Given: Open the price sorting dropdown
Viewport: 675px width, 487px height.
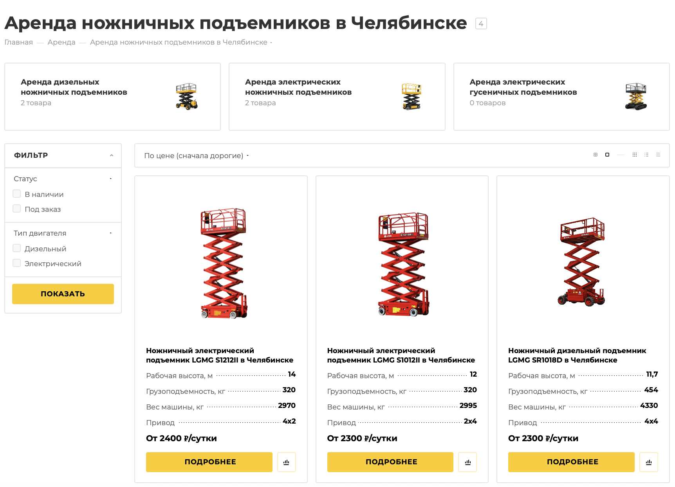Looking at the screenshot, I should 197,156.
